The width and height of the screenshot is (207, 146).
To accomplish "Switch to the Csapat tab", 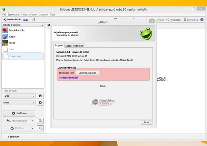I will [69, 45].
